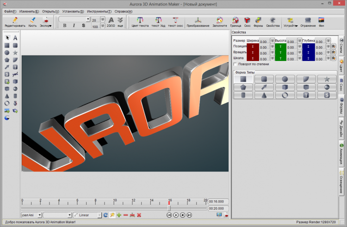Click the red X delete keyframe icon
347x227 pixels.
139,215
